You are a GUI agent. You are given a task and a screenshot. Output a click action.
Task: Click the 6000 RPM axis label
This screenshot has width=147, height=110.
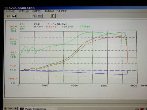coord(104,86)
